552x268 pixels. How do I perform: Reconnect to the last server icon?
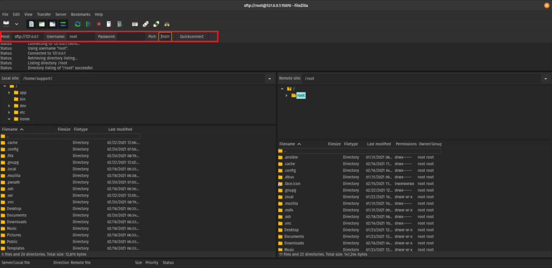coord(120,24)
